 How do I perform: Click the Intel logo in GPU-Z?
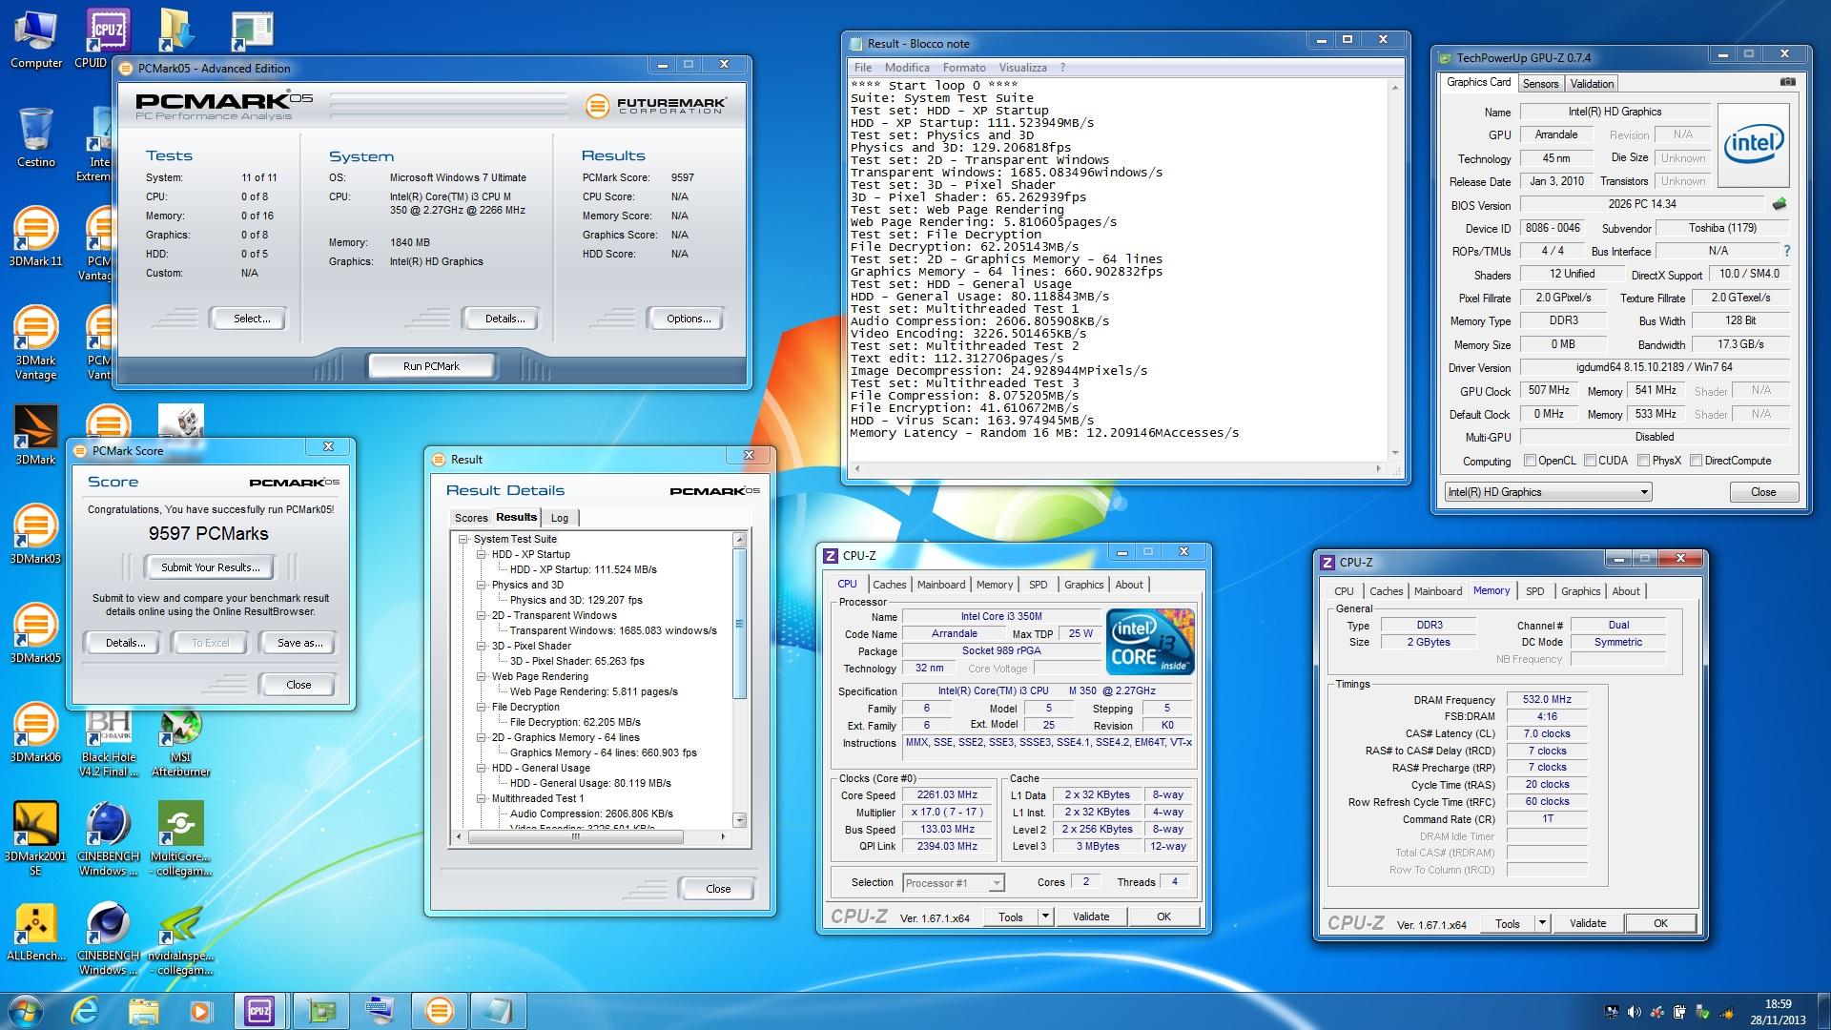(1753, 144)
